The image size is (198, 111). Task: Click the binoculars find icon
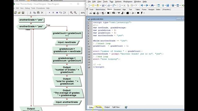(x=152, y=6)
